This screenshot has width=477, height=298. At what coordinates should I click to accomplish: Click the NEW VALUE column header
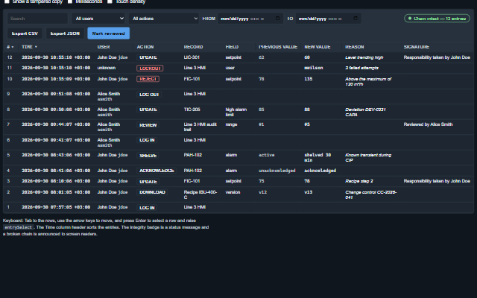click(318, 47)
